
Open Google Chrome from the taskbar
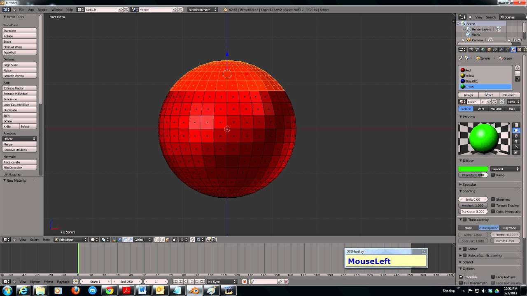(109, 291)
